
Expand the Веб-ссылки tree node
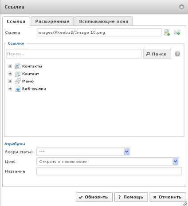pos(10,89)
